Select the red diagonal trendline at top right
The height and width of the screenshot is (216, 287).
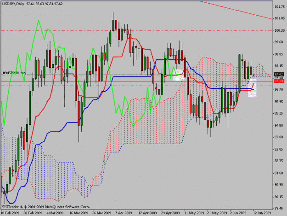point(236,10)
